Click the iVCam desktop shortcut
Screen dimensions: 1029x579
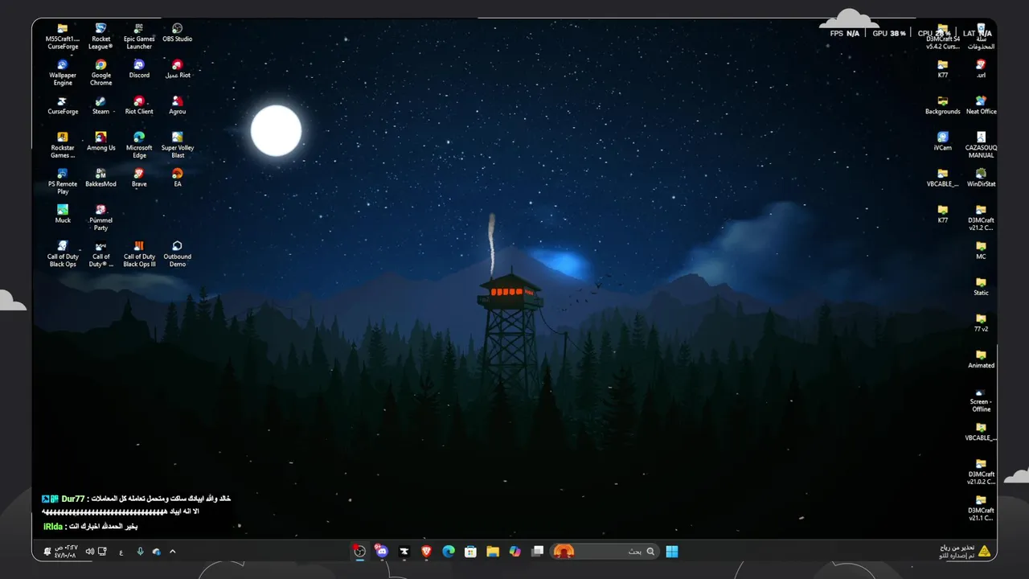point(943,142)
